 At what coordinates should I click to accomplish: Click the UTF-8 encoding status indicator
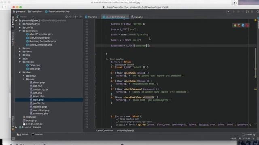(246, 139)
